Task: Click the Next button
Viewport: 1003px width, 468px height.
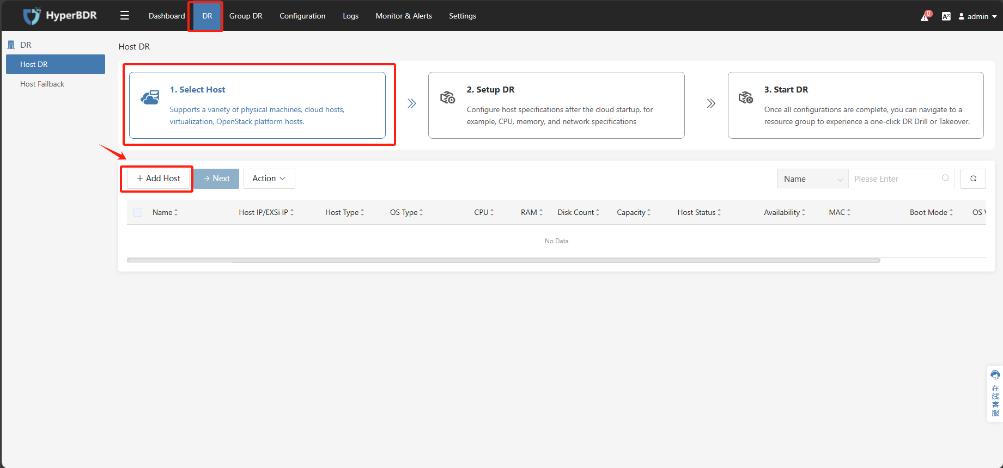Action: (216, 178)
